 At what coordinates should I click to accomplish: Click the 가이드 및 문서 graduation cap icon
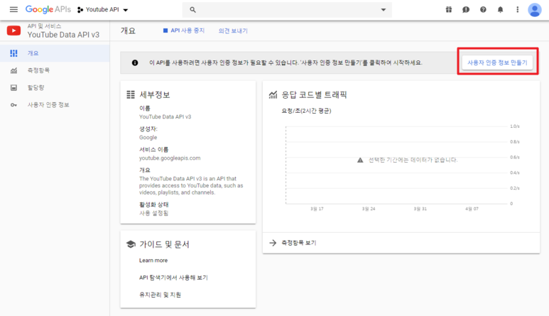pos(131,244)
